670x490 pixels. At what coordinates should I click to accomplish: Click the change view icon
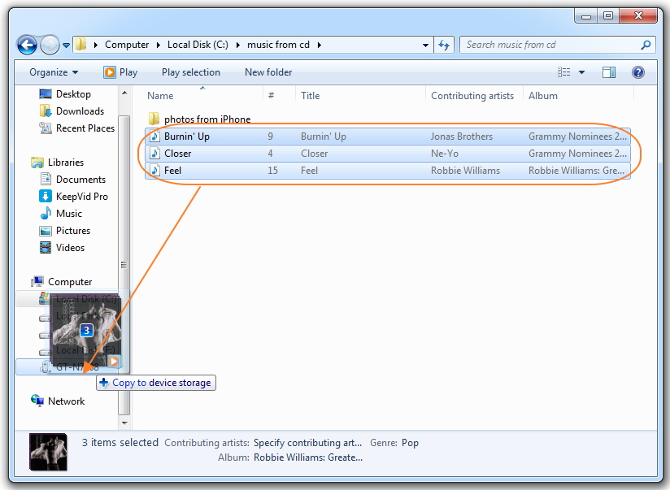564,72
